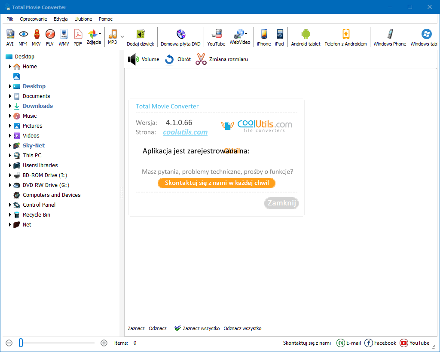Expand the Desktop subfolder node
Image resolution: width=440 pixels, height=352 pixels.
[x=10, y=86]
